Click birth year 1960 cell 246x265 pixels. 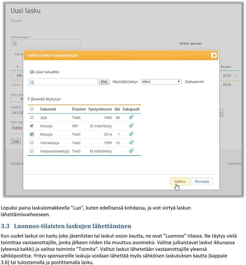108,118
